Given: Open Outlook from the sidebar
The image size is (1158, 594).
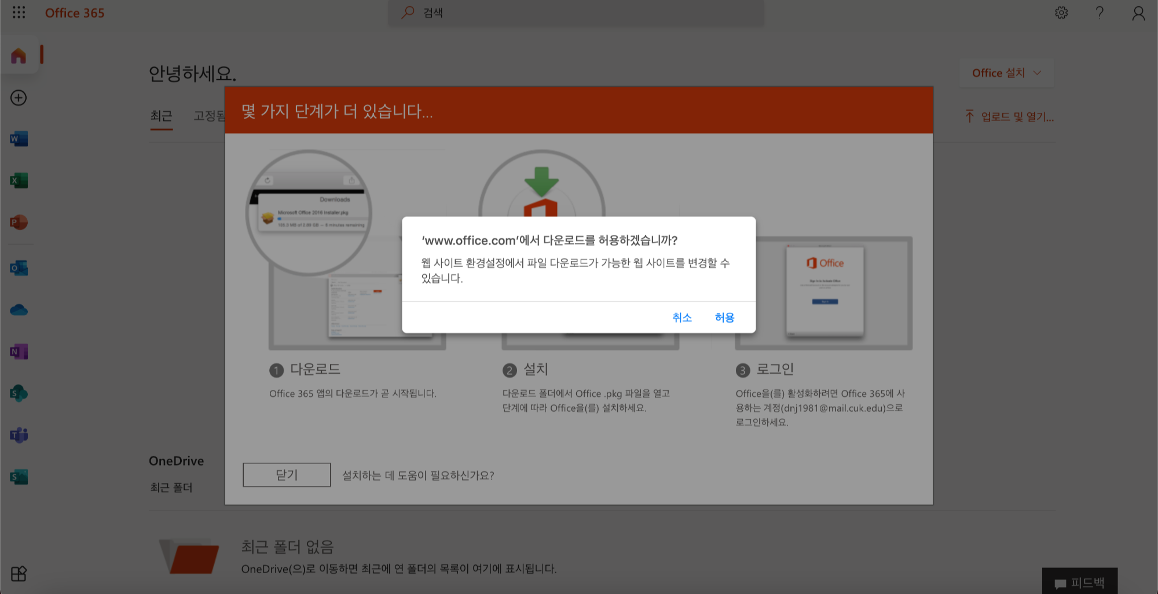Looking at the screenshot, I should pyautogui.click(x=19, y=268).
